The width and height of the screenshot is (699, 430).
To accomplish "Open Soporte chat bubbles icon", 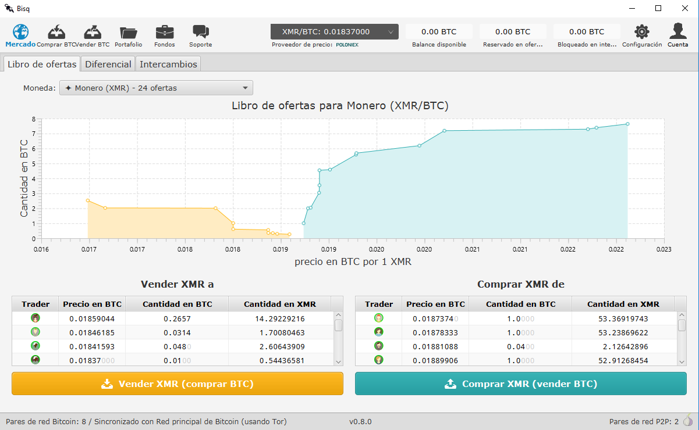I will (201, 32).
